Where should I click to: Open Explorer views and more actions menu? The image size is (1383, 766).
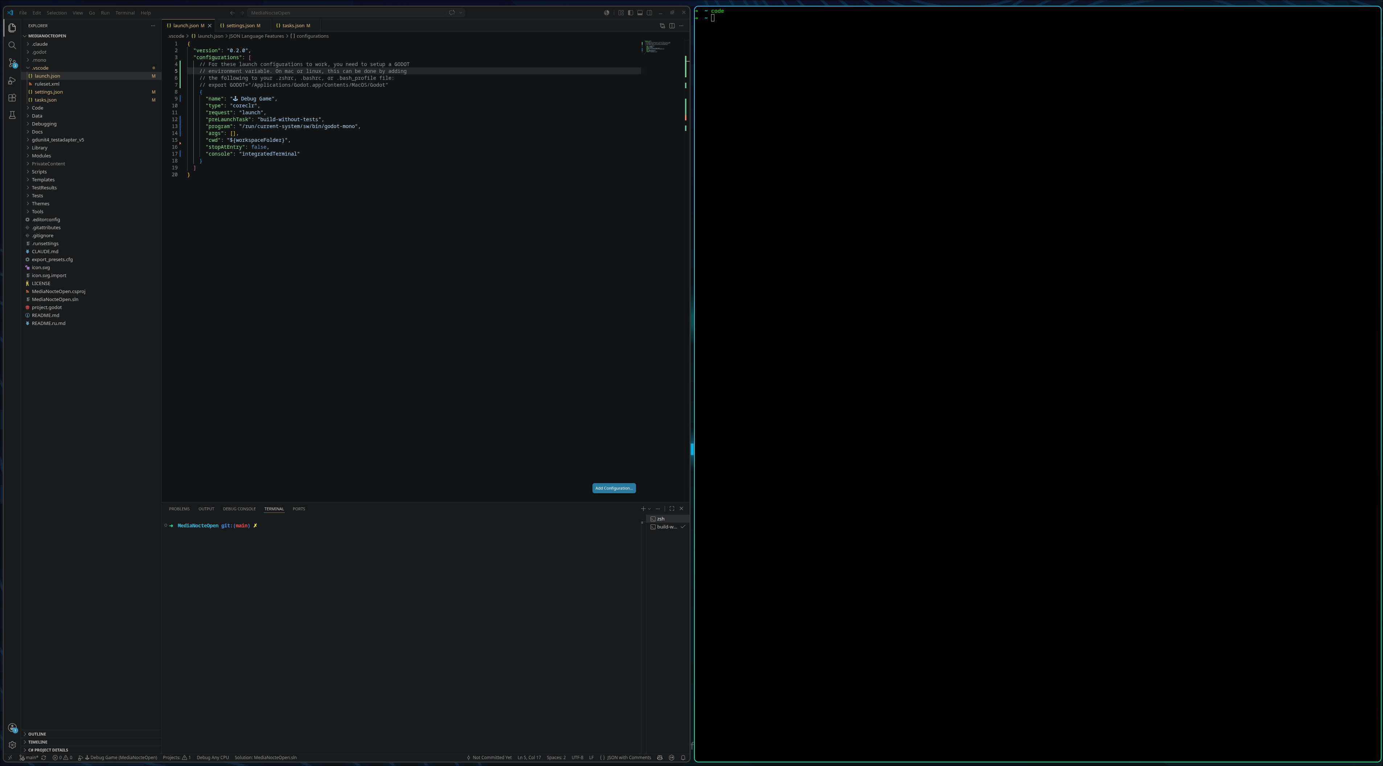153,26
